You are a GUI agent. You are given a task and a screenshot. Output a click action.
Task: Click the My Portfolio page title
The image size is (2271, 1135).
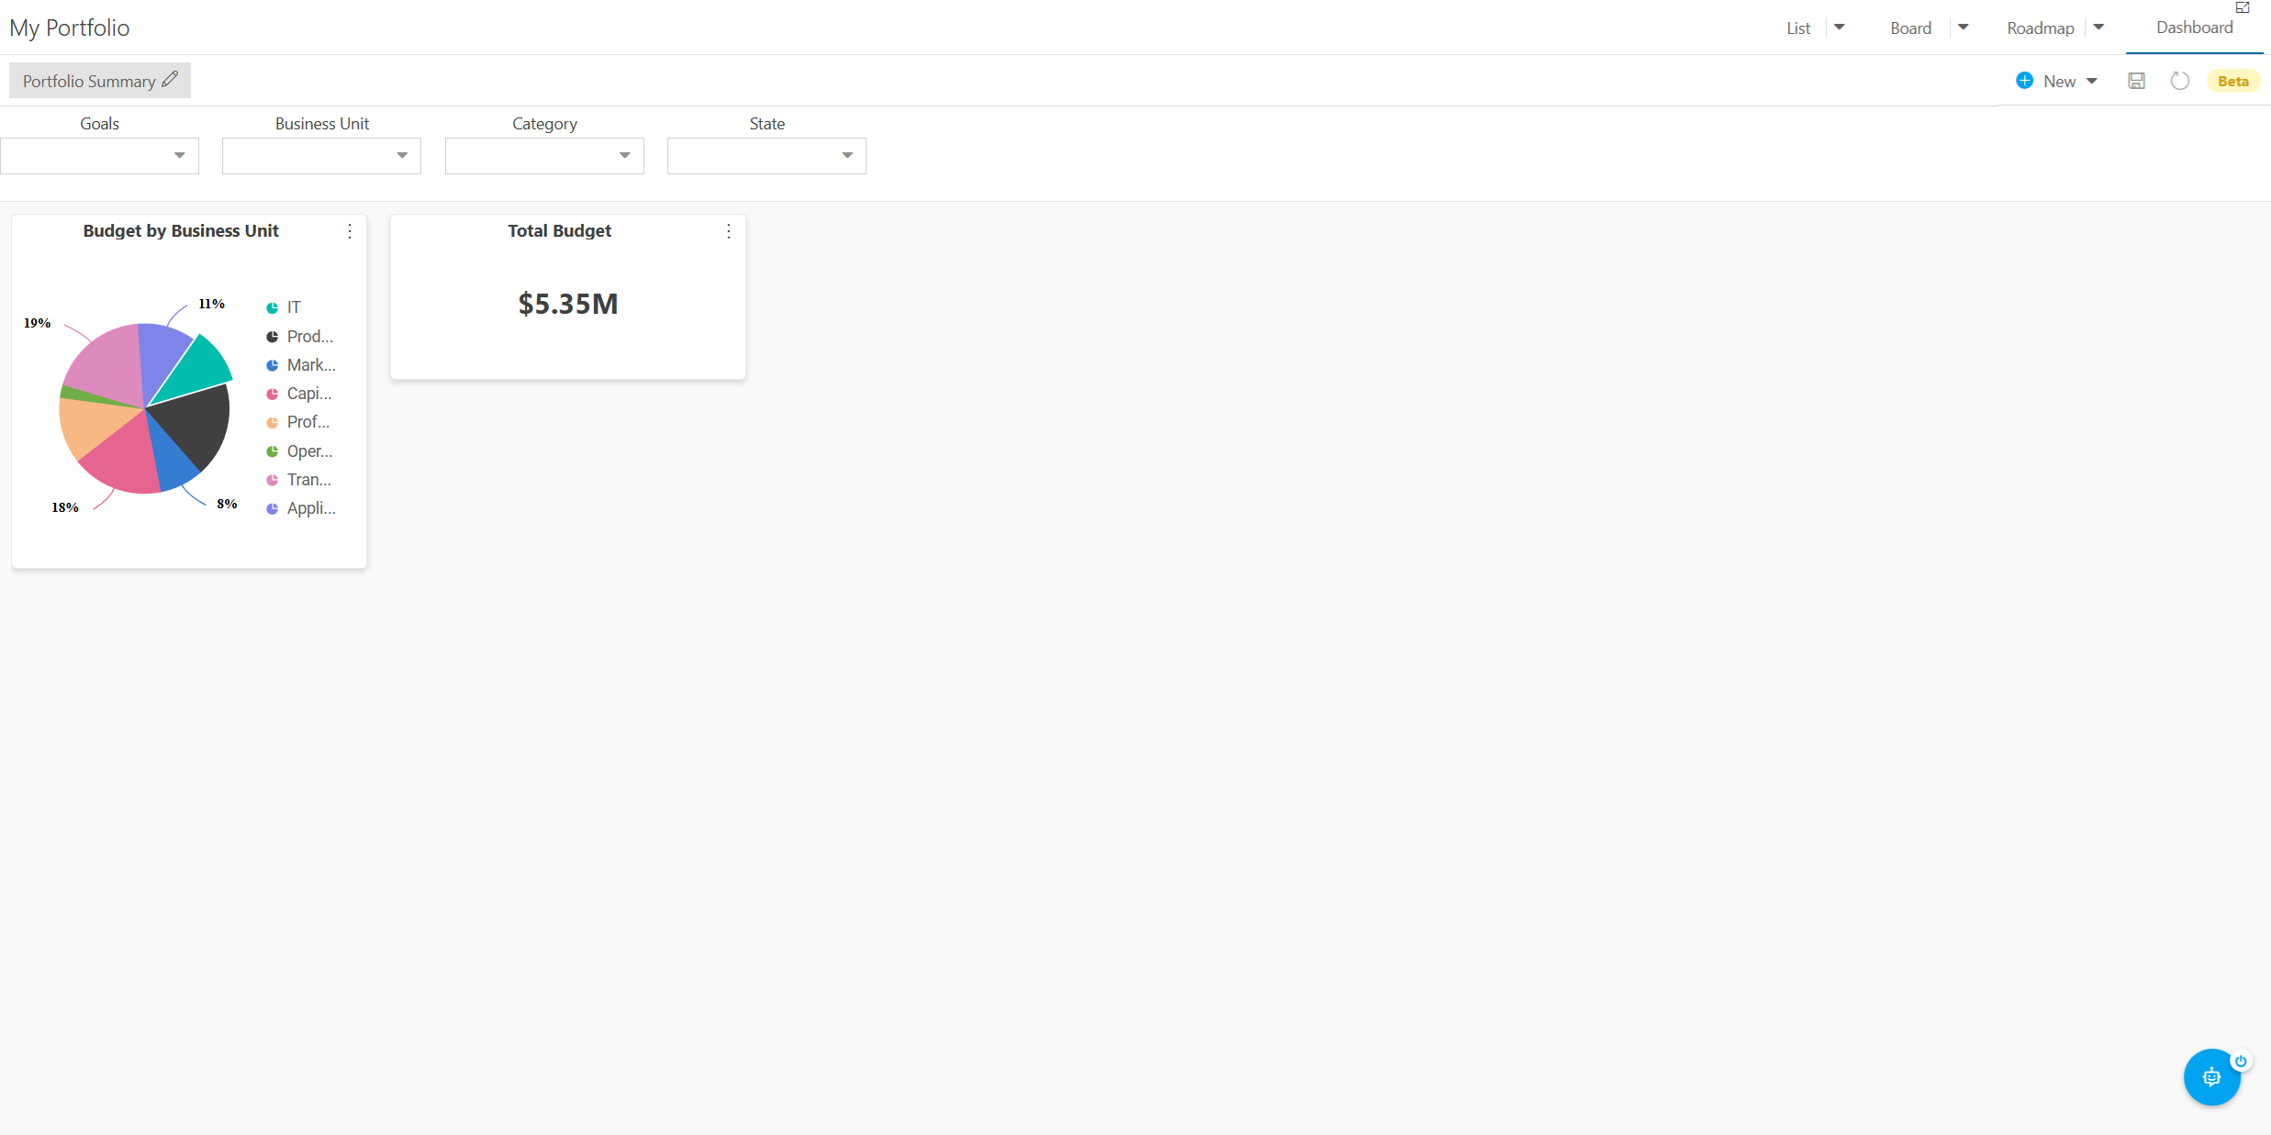70,28
